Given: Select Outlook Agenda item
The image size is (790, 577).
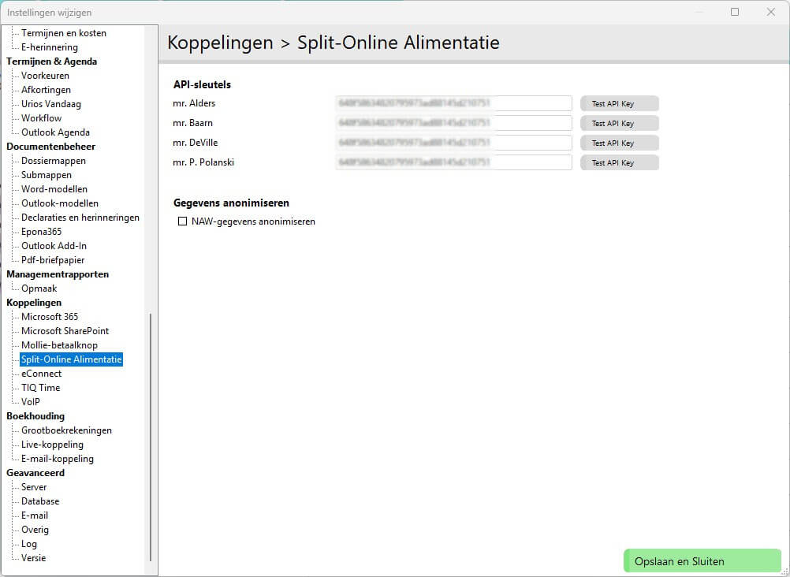Looking at the screenshot, I should click(x=55, y=132).
